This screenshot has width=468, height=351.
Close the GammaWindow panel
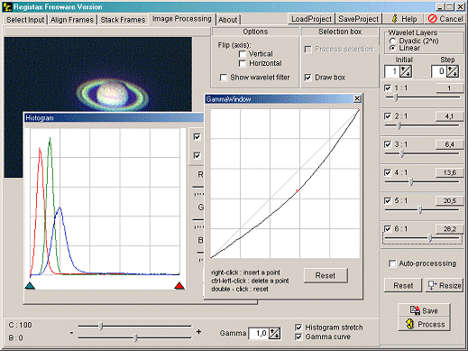click(357, 98)
